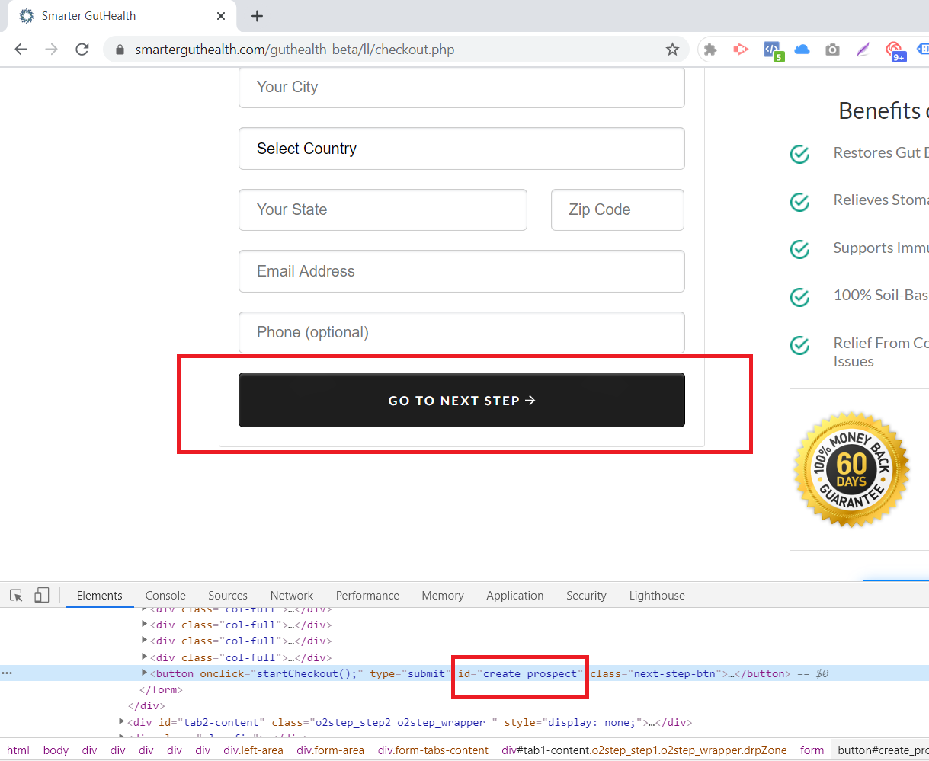Reload the checkout page

[x=82, y=50]
